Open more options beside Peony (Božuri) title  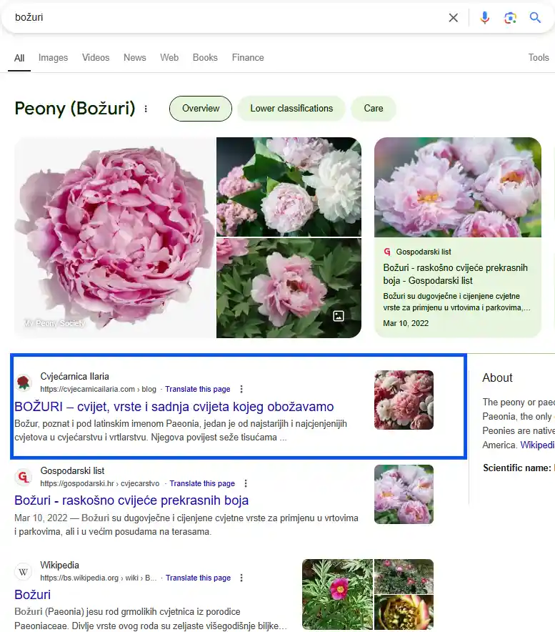146,109
